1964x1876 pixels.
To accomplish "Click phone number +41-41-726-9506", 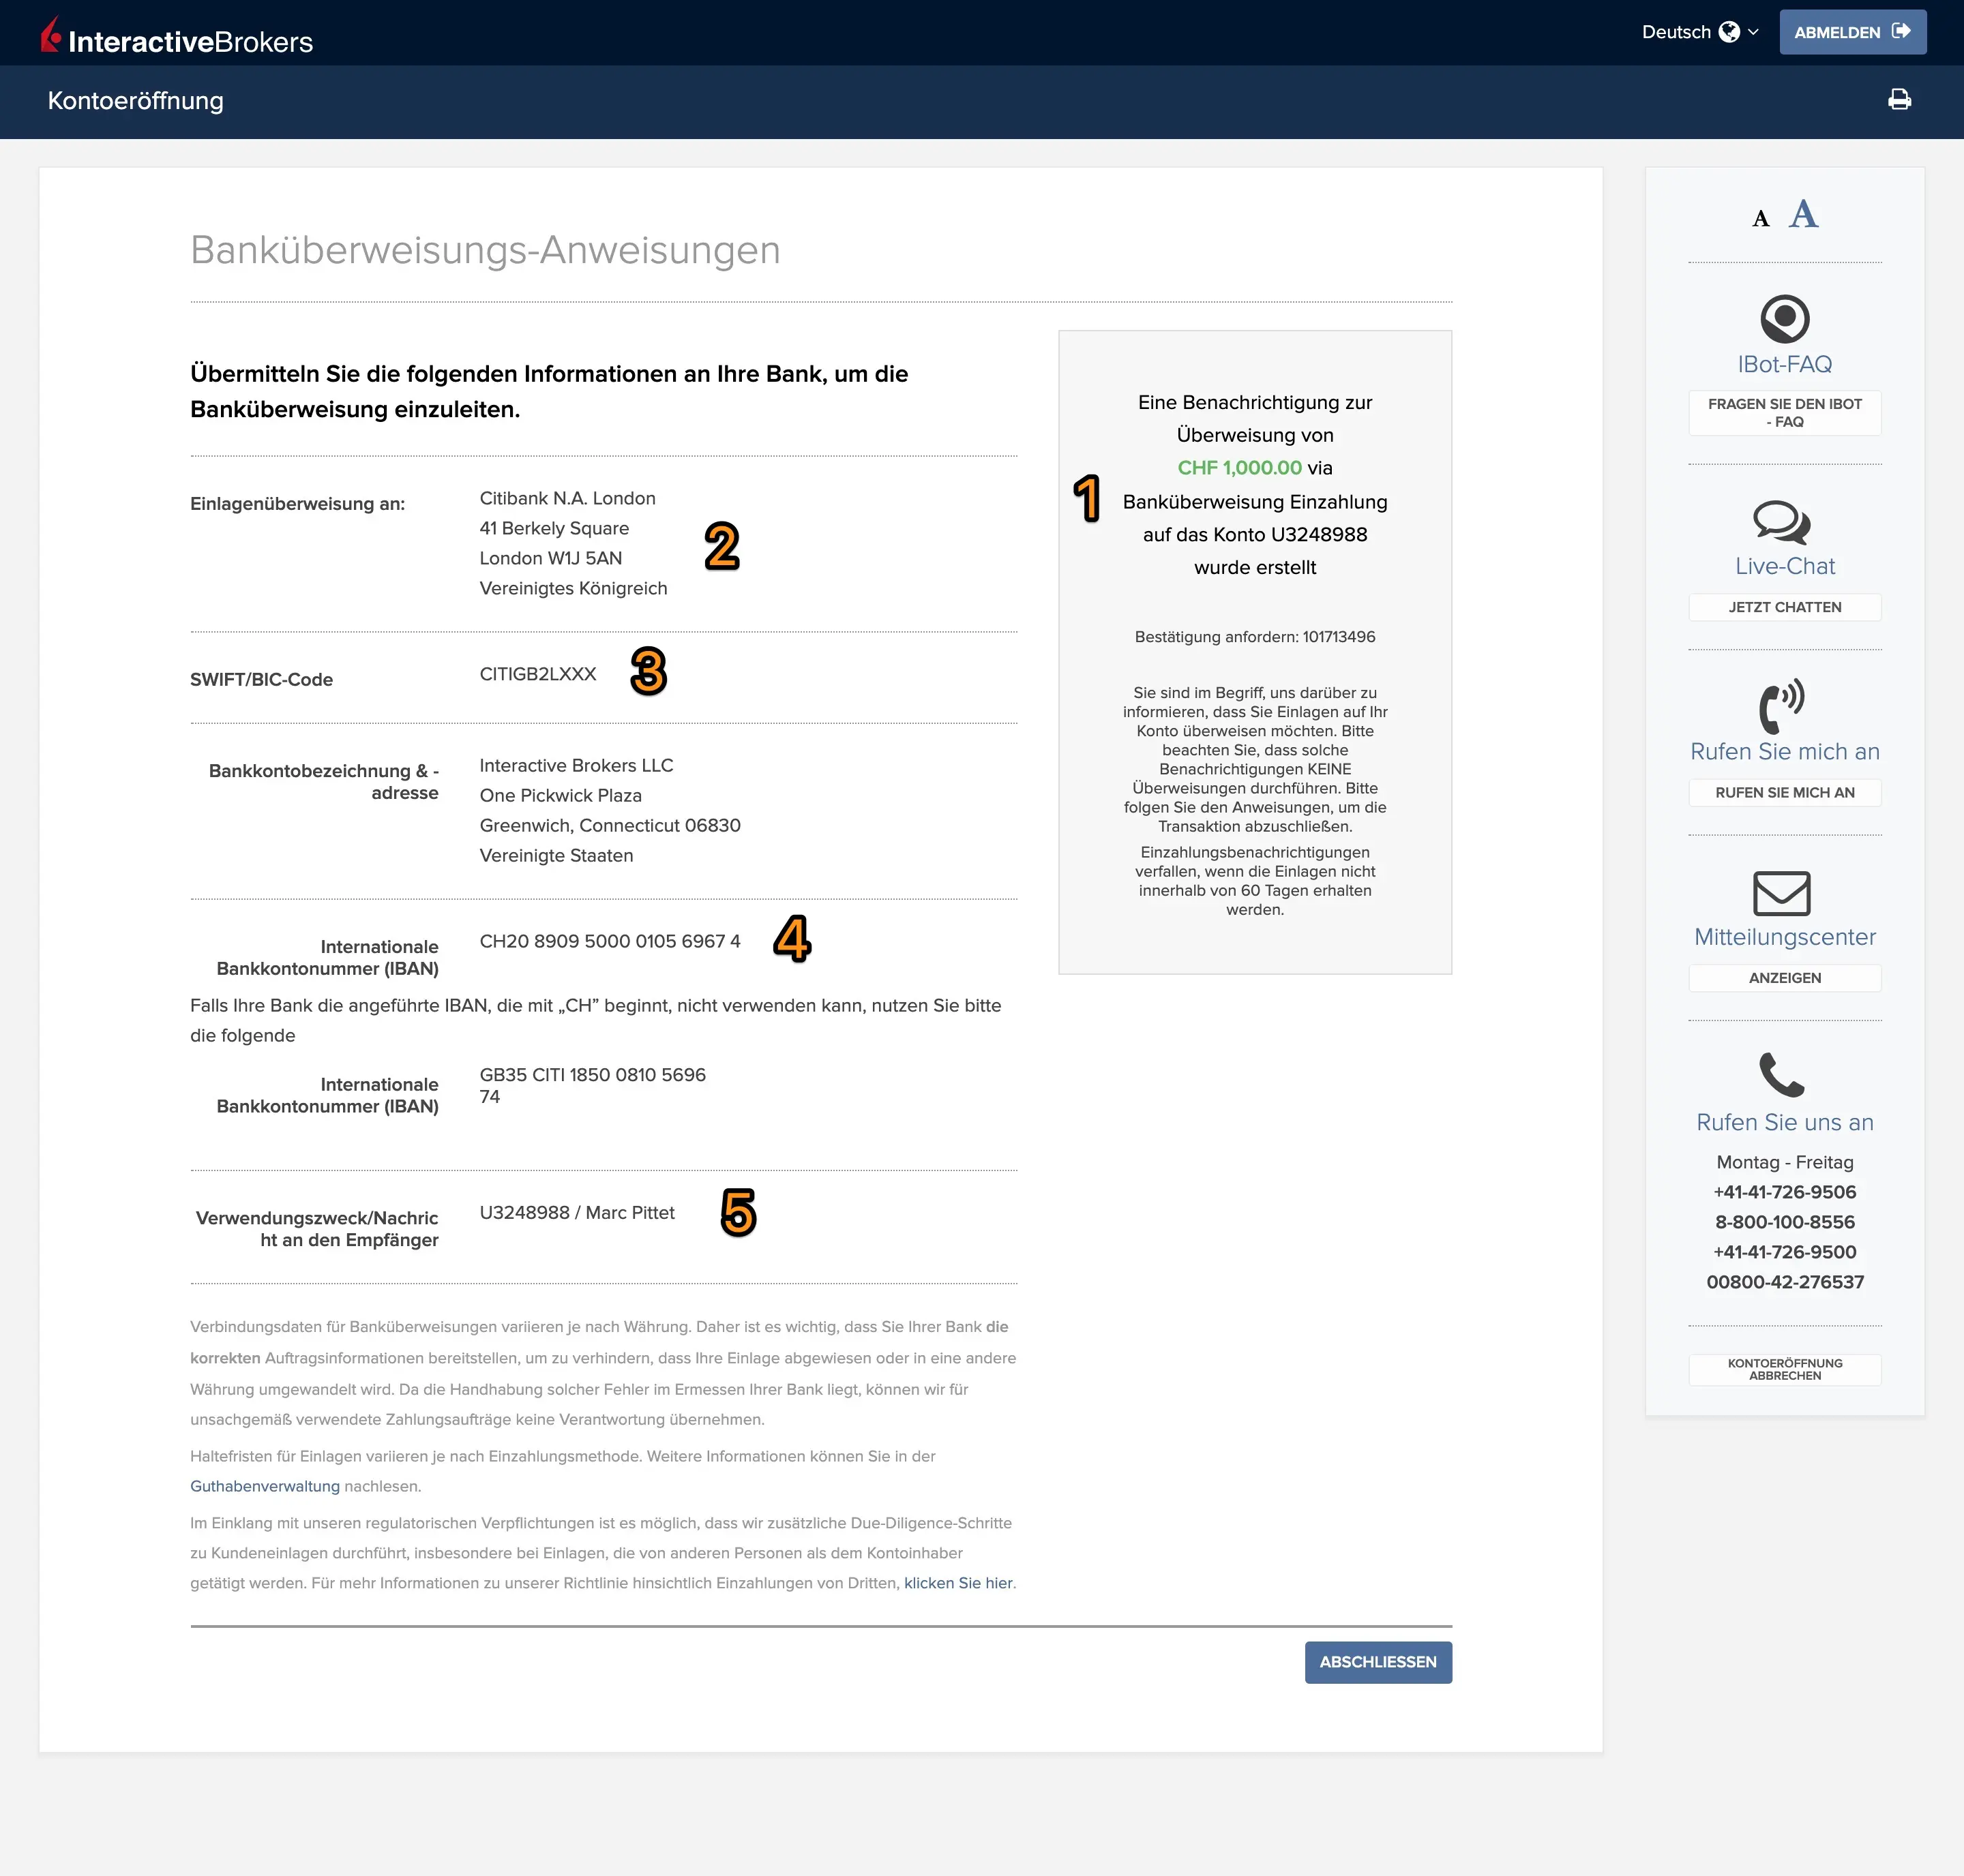I will (x=1784, y=1192).
